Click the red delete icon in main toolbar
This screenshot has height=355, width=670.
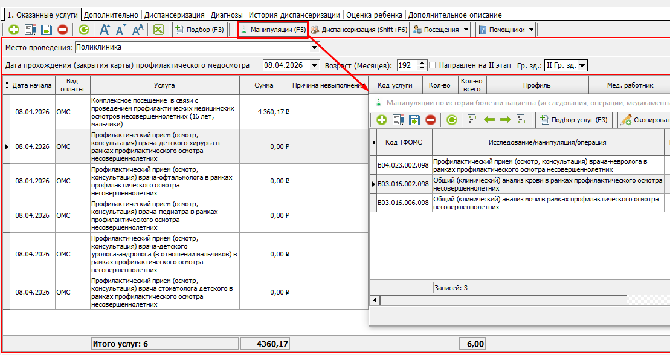[x=62, y=30]
